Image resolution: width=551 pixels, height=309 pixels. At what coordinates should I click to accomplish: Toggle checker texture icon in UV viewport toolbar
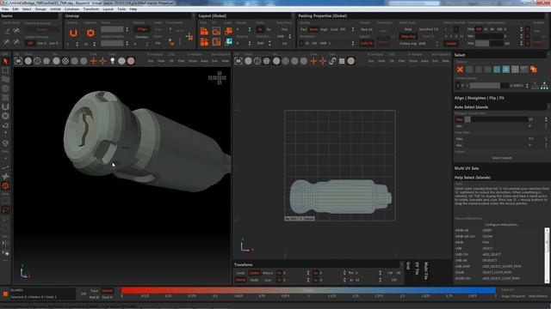(285, 61)
